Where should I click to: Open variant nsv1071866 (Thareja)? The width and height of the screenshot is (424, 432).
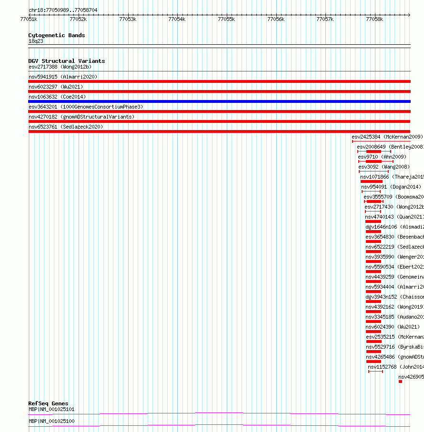click(x=392, y=177)
